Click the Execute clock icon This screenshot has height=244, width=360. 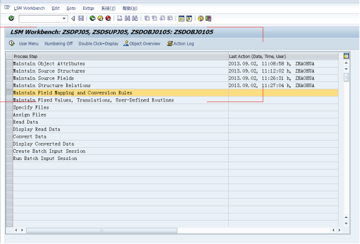[12, 43]
